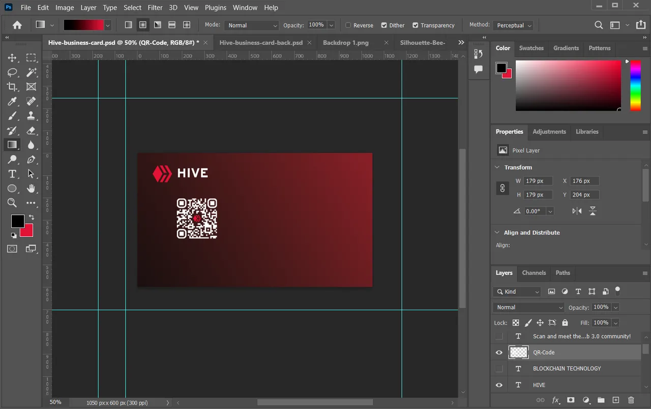This screenshot has height=409, width=651.
Task: Select the Lasso tool
Action: [12, 73]
